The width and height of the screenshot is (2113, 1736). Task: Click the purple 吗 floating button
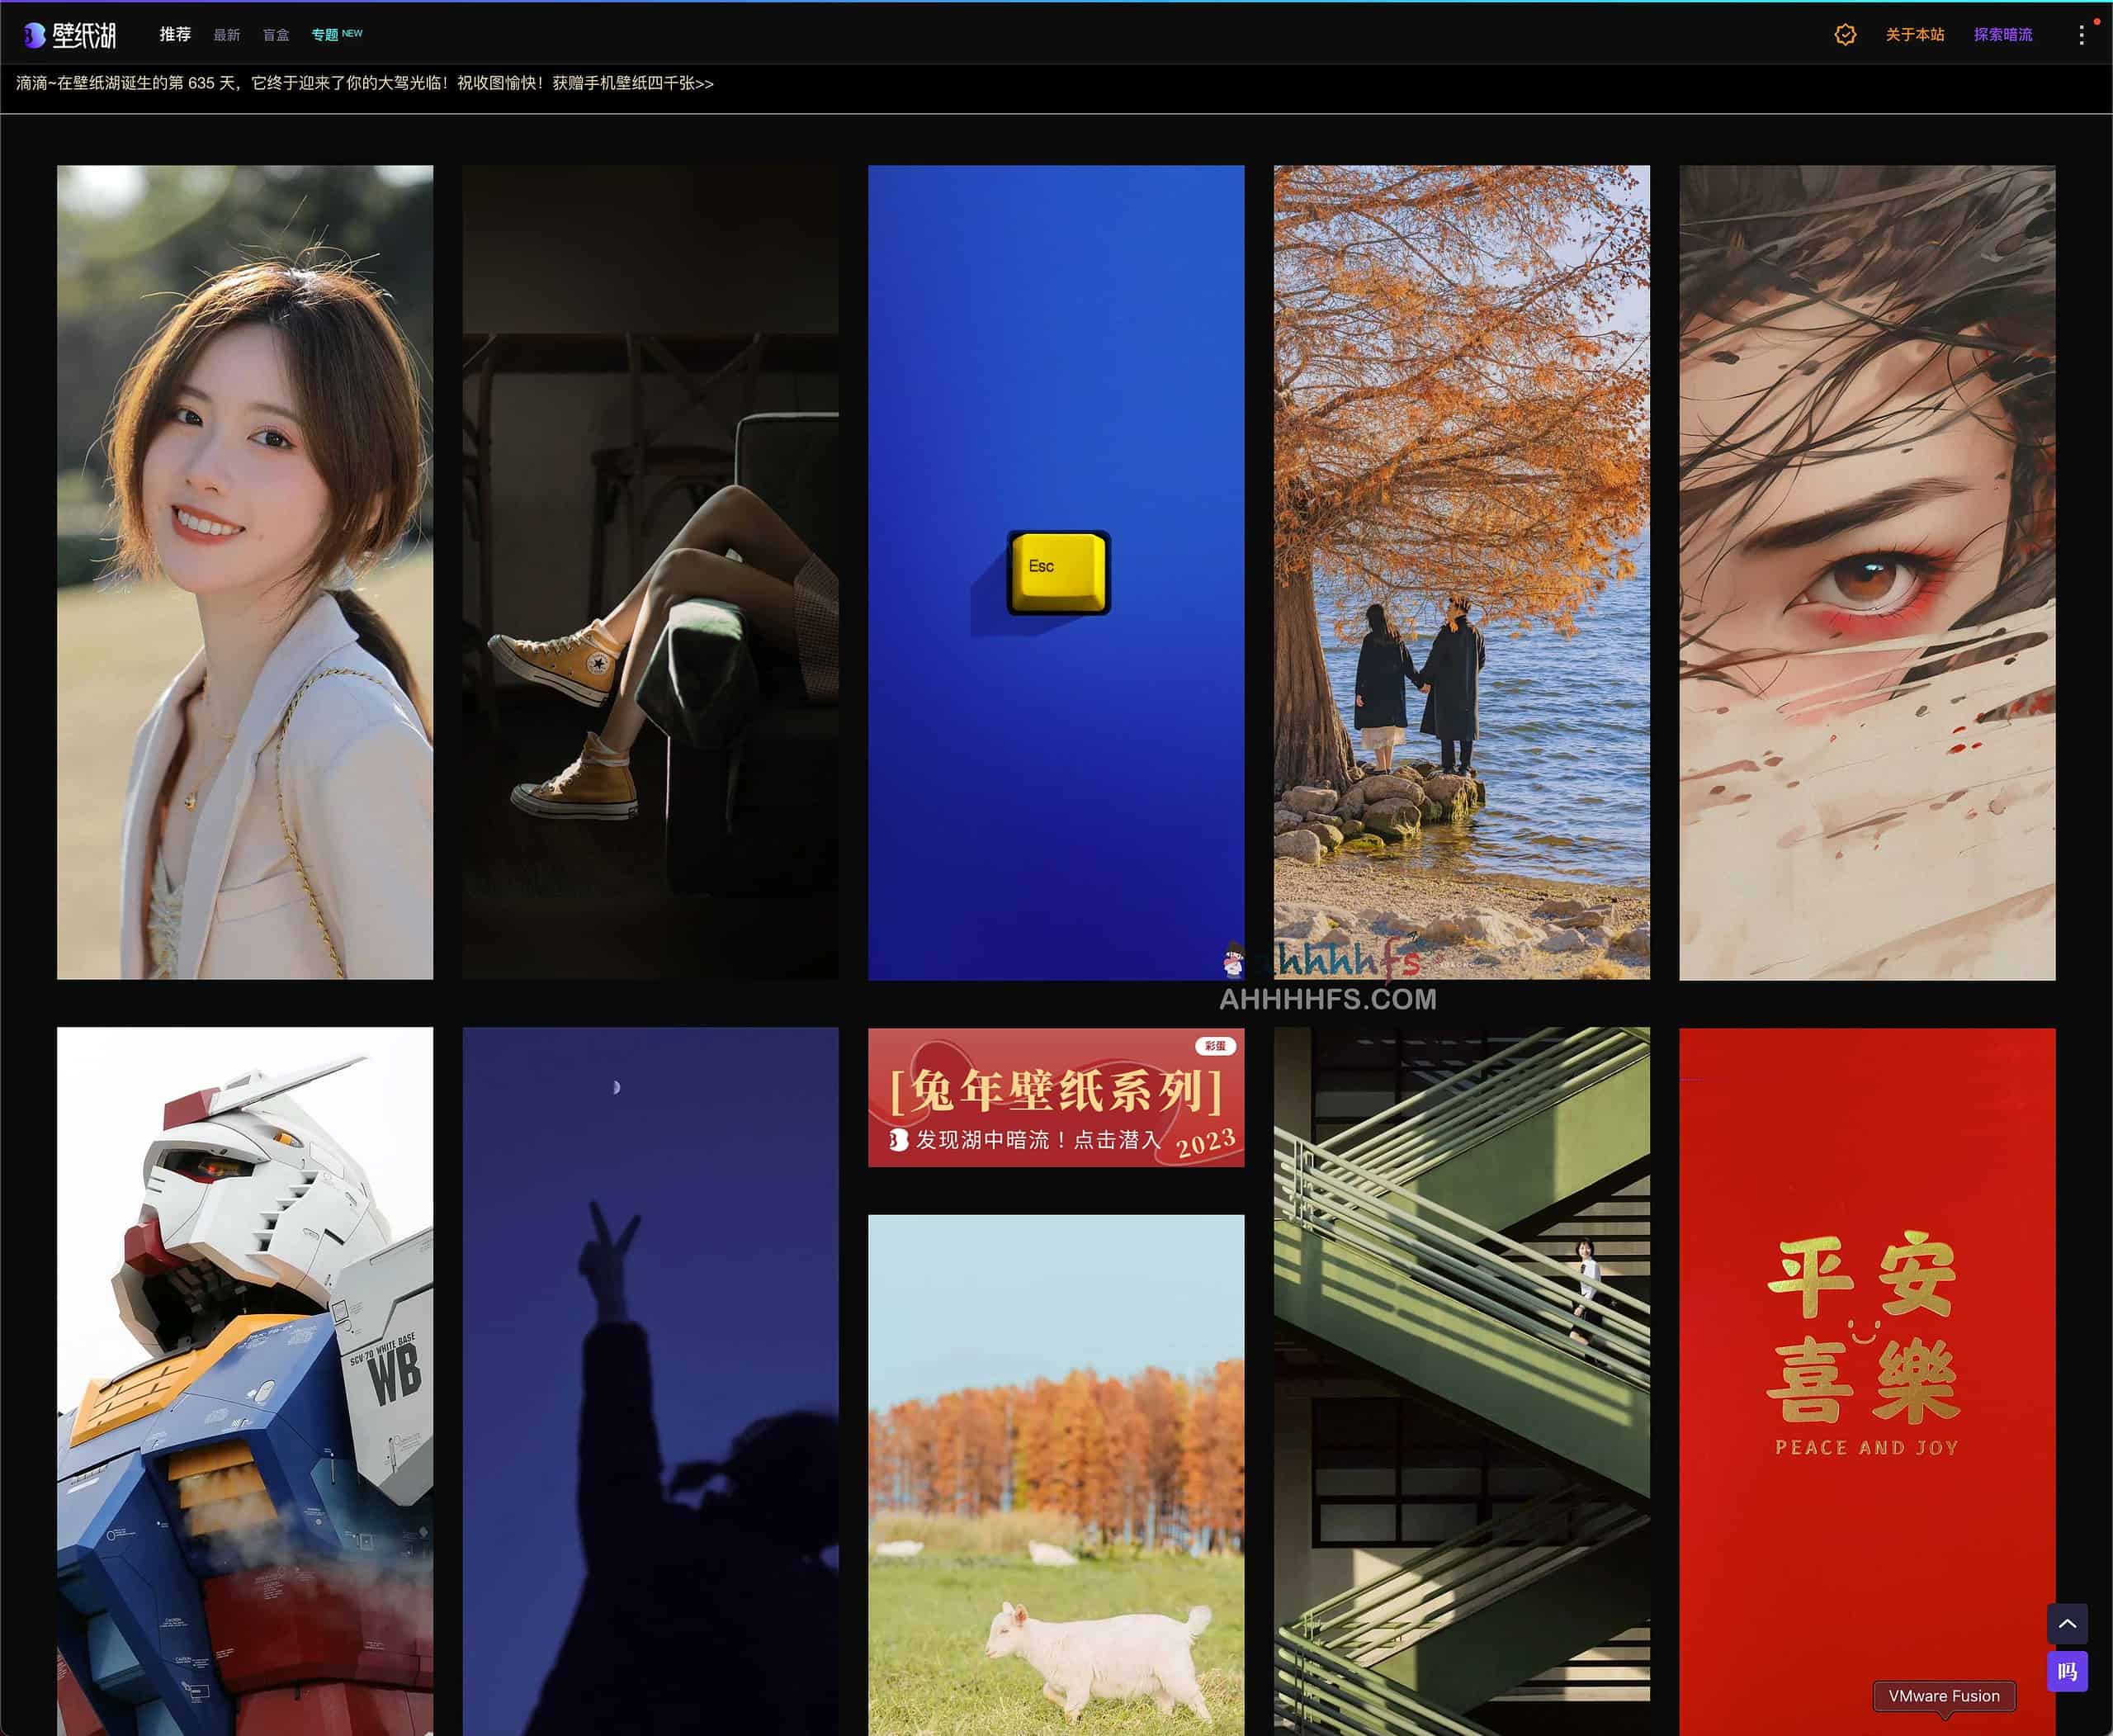pyautogui.click(x=2066, y=1672)
